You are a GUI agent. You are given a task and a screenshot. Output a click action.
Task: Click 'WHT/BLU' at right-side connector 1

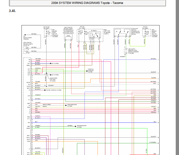click(x=153, y=59)
